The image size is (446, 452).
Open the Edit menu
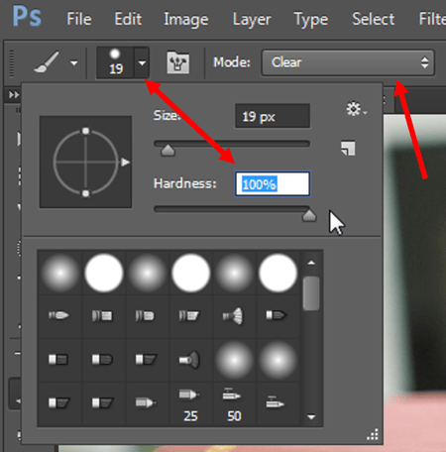(128, 19)
